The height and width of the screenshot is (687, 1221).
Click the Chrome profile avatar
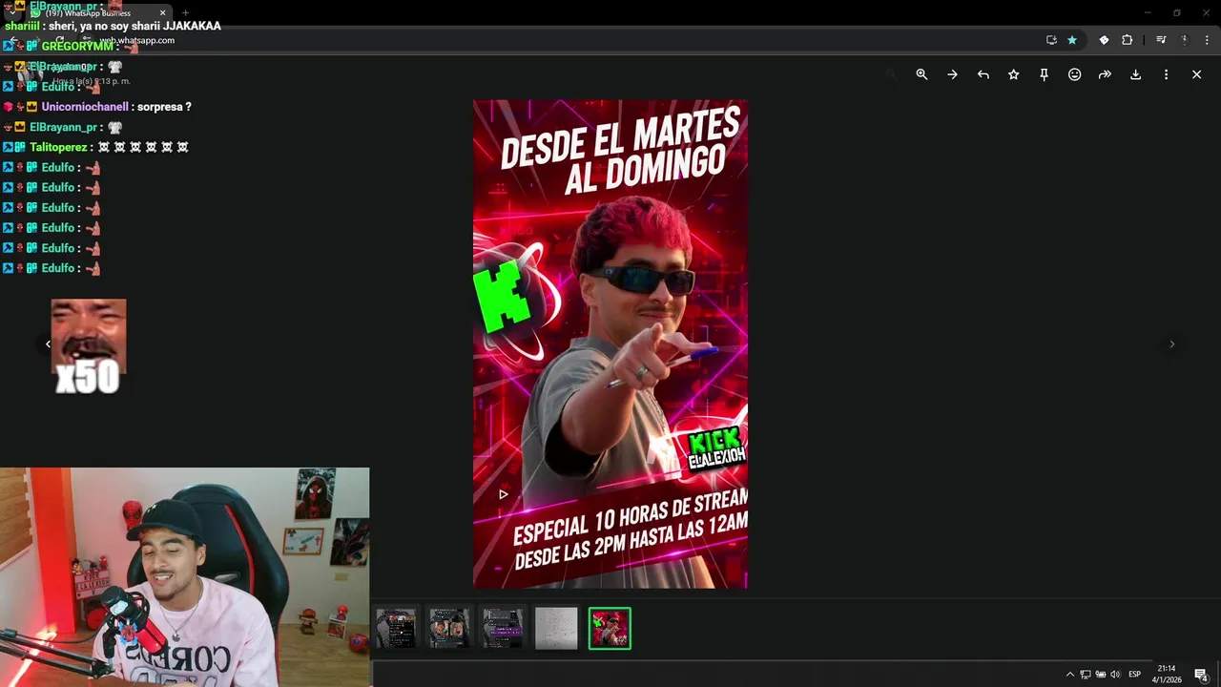point(1184,40)
